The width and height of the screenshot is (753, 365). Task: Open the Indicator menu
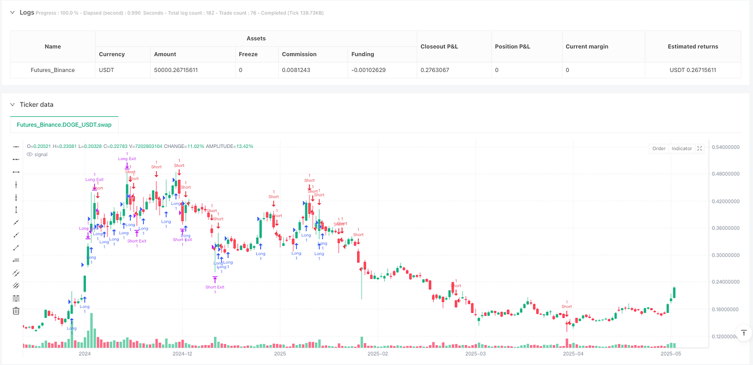pos(680,148)
